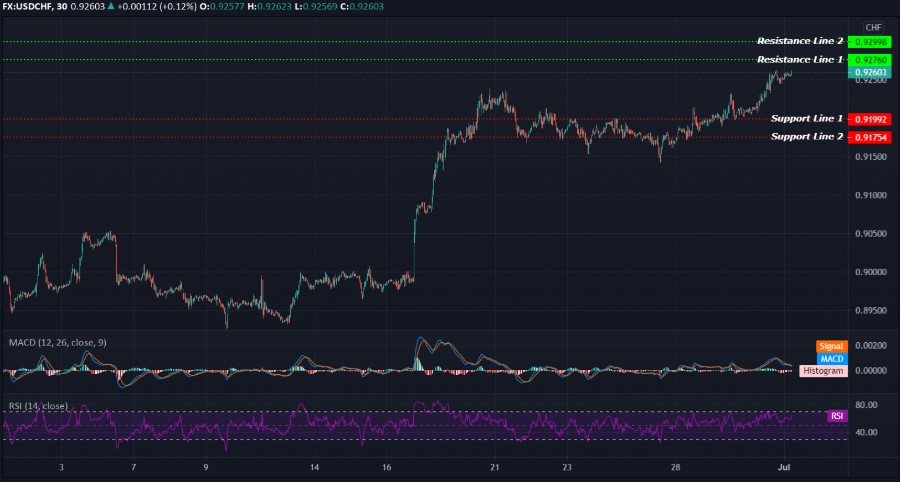Click the blue MACD label
The image size is (900, 482).
832,359
